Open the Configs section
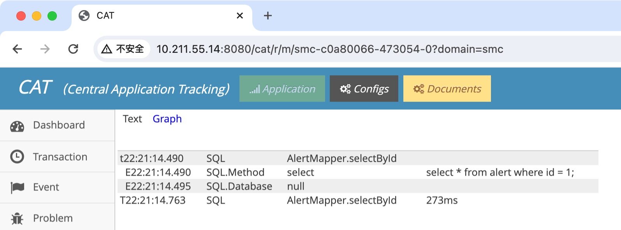621x230 pixels. click(364, 89)
